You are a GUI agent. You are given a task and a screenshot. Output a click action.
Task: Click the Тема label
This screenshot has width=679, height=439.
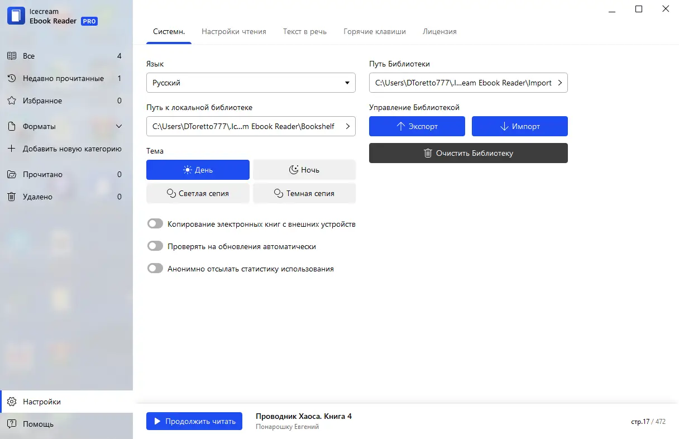pyautogui.click(x=155, y=151)
